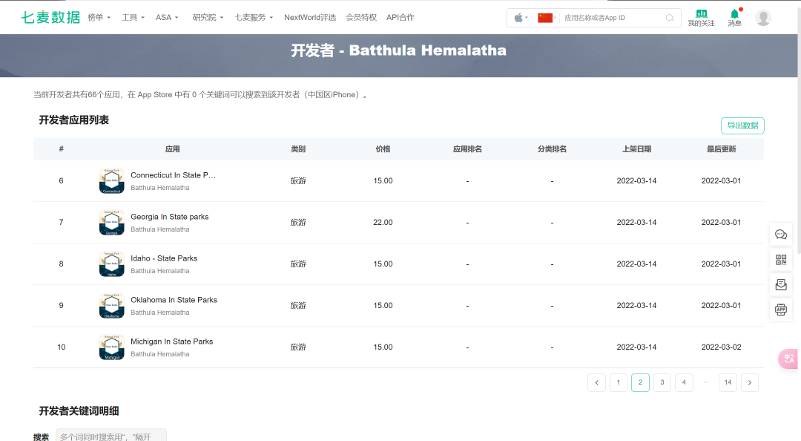The height and width of the screenshot is (441, 801).
Task: Open the feedback inbox icon
Action: pos(781,285)
